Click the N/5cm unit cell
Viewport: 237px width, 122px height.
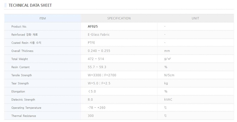coord(169,75)
